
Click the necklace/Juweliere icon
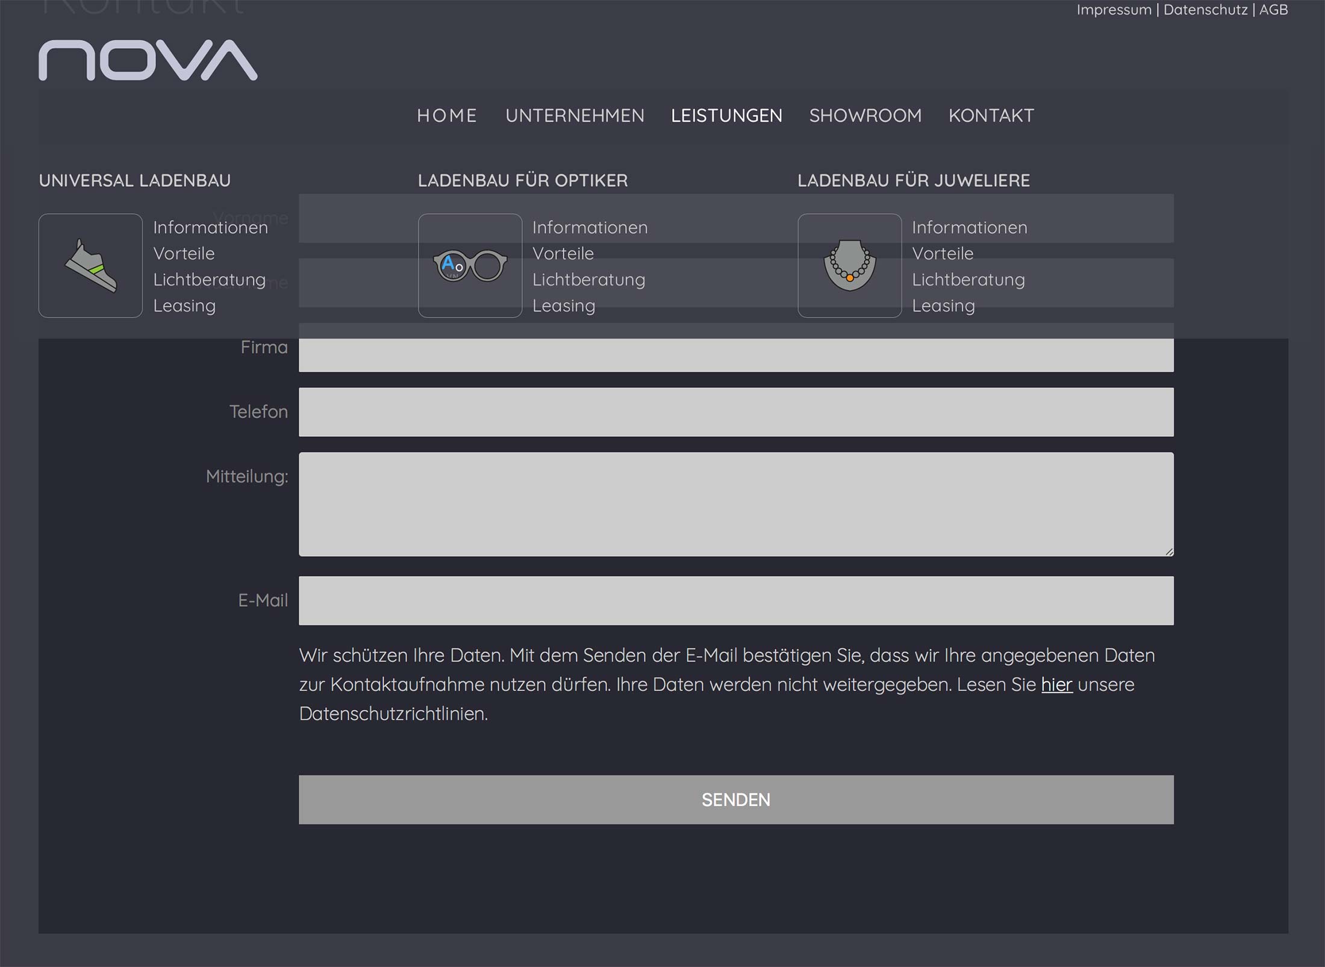847,266
